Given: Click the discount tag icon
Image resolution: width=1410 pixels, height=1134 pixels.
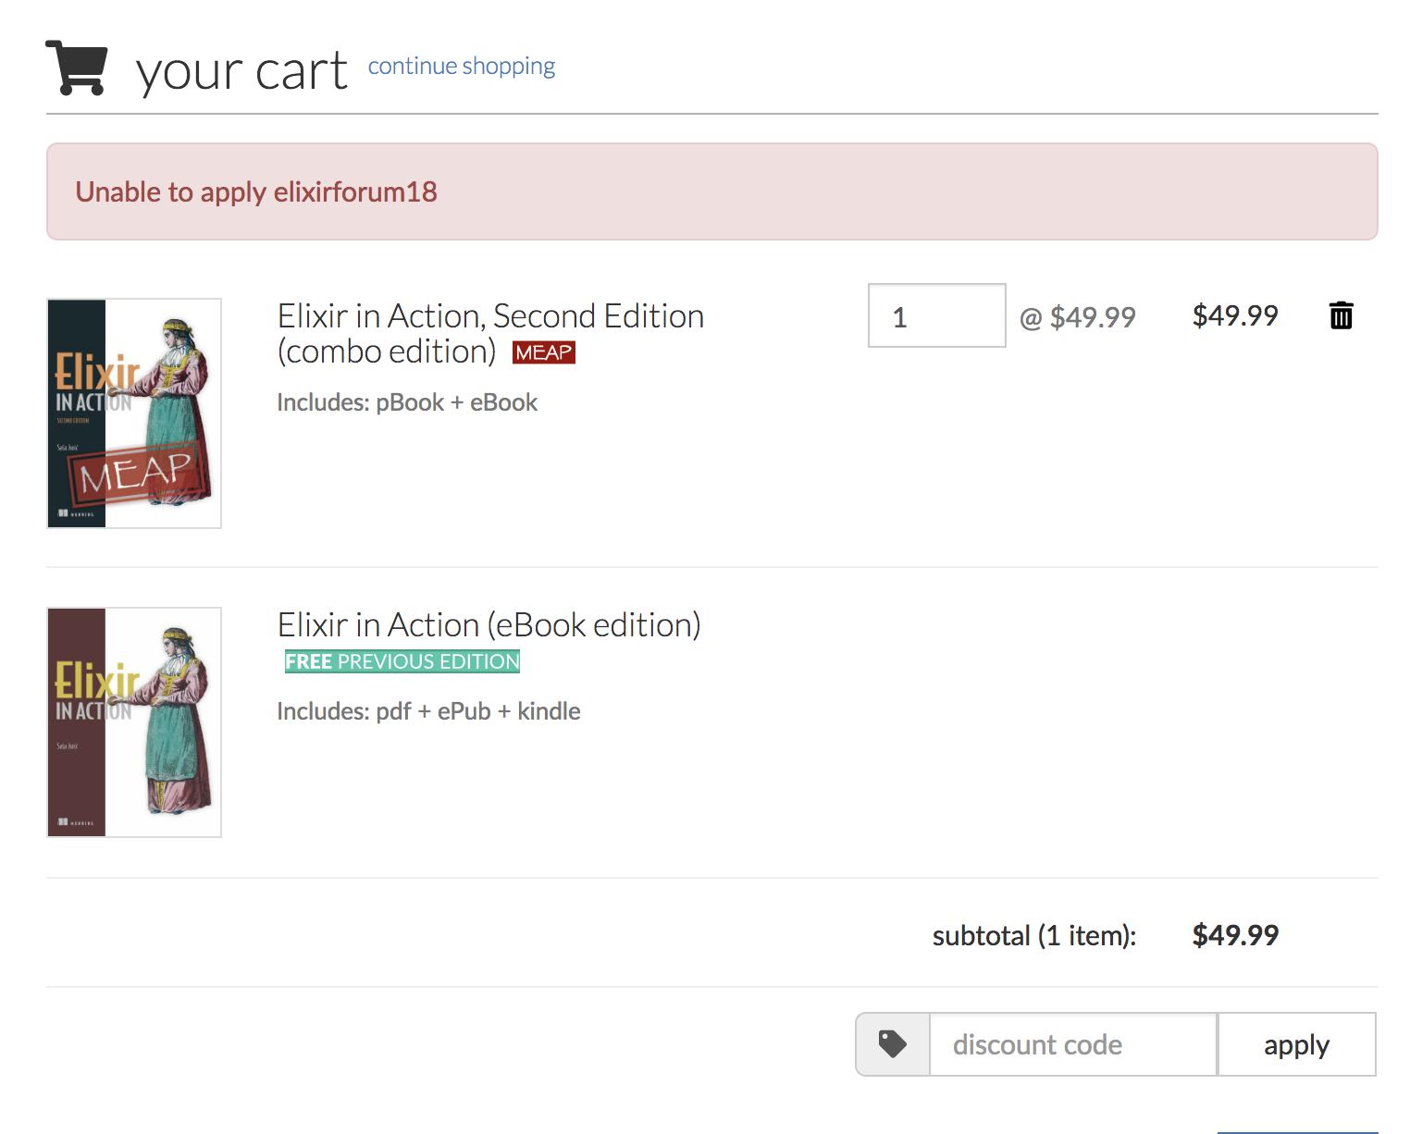Looking at the screenshot, I should click(x=892, y=1044).
